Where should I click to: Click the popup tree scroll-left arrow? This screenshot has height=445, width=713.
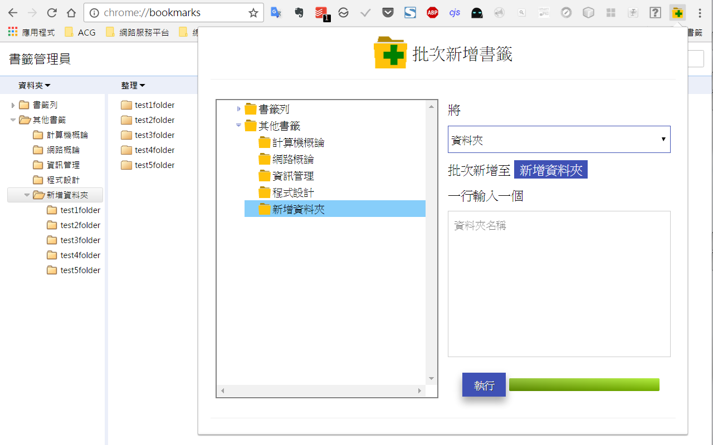222,391
